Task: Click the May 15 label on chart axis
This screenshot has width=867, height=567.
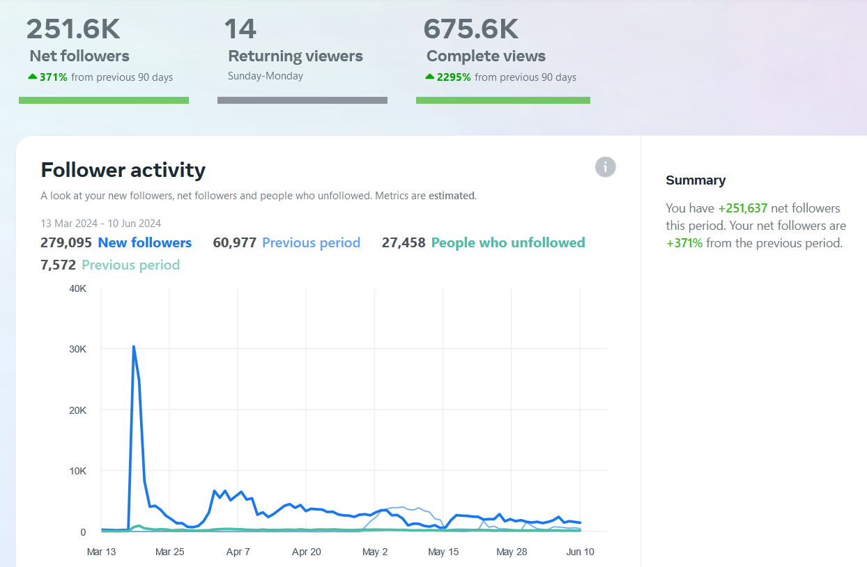Action: [443, 552]
